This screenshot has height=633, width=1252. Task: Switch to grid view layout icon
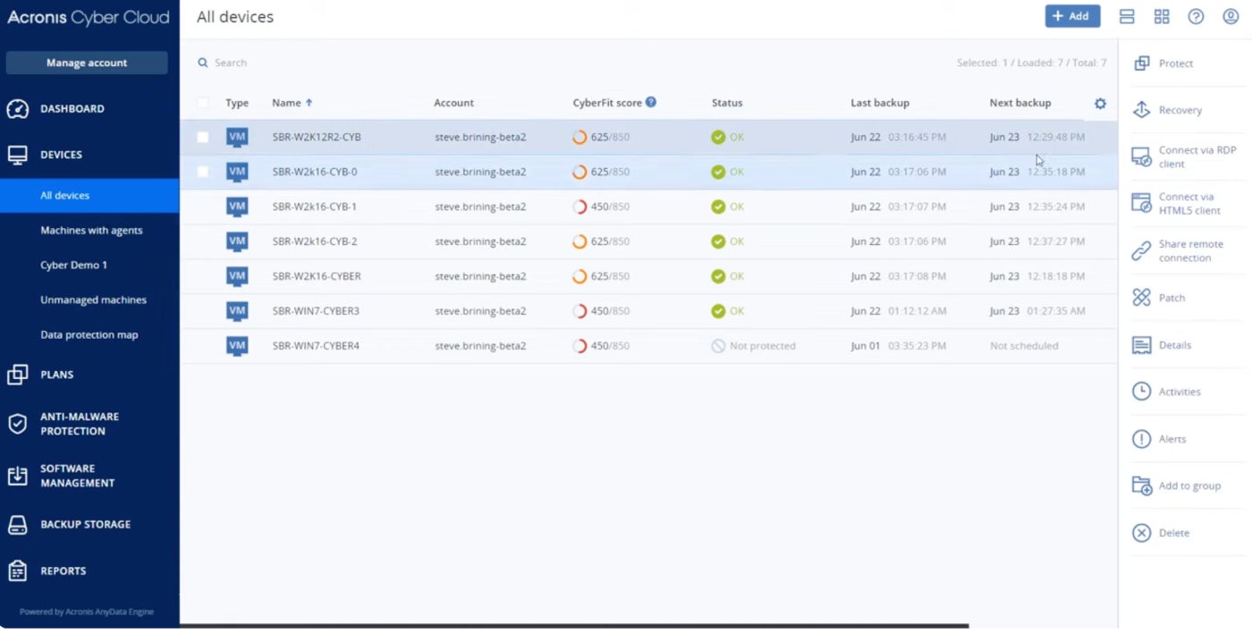[x=1162, y=16]
